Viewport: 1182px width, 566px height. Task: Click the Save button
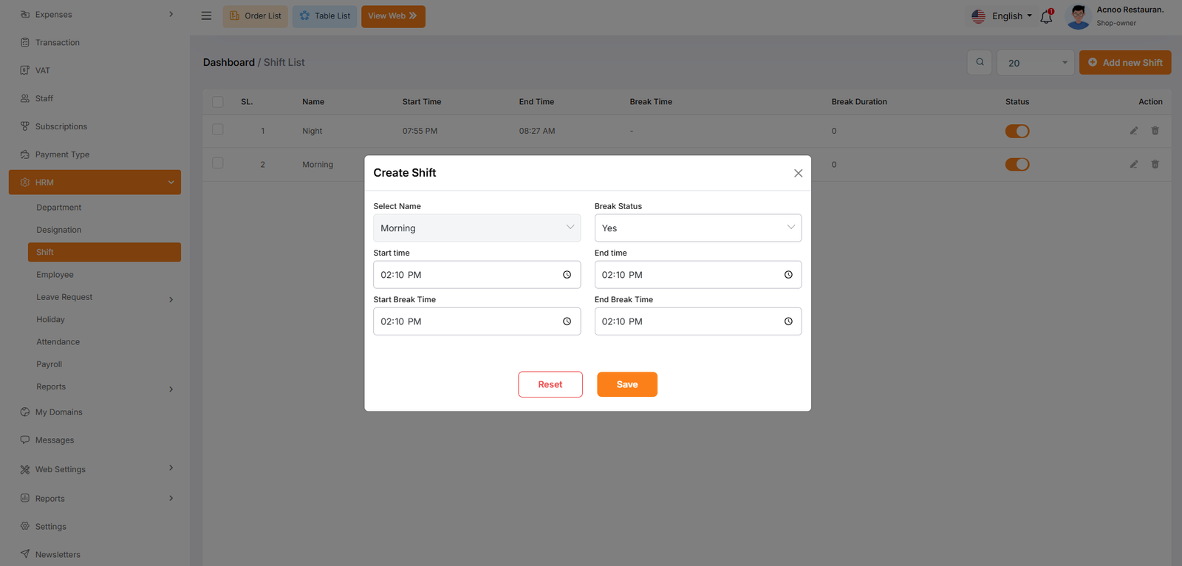626,384
